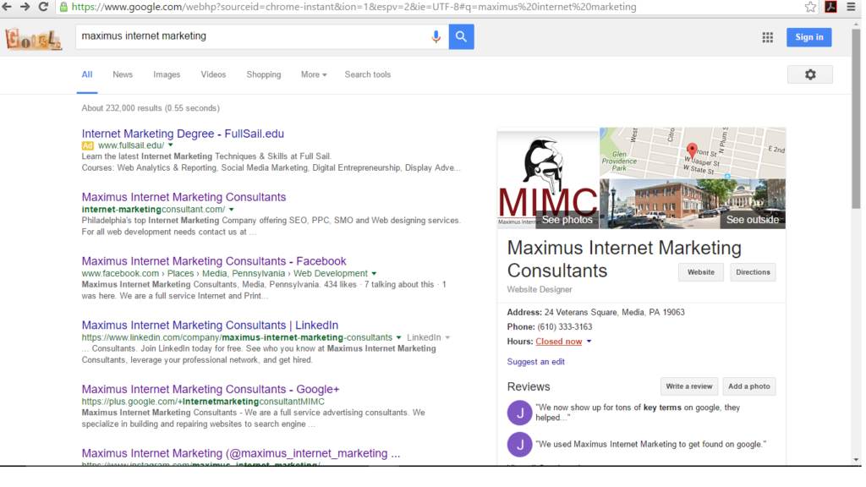The height and width of the screenshot is (487, 866).
Task: Click Suggest an edit link
Action: click(535, 362)
